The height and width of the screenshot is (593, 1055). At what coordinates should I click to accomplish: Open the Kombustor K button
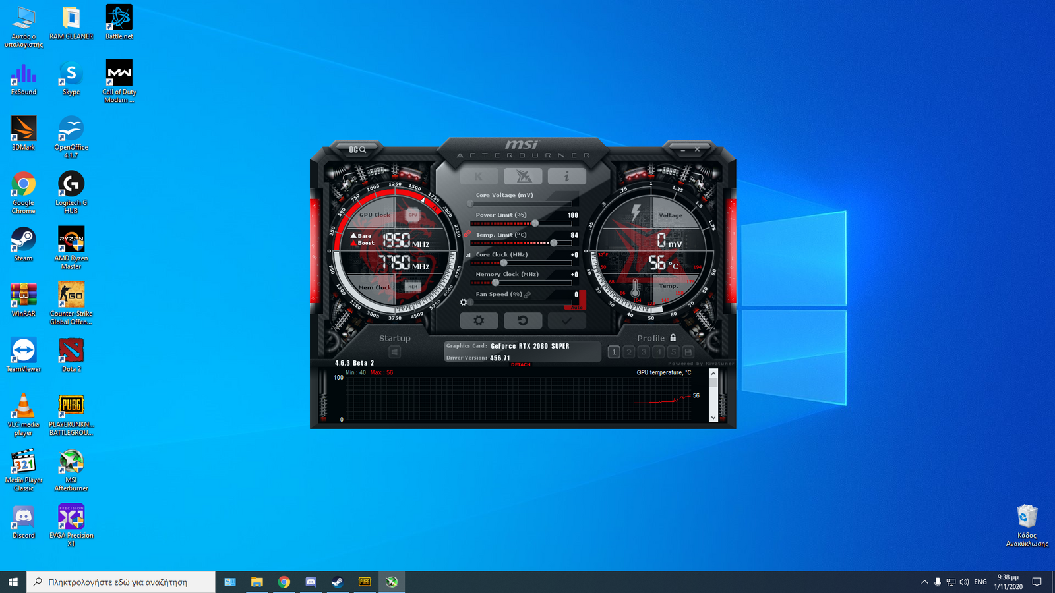pyautogui.click(x=479, y=176)
